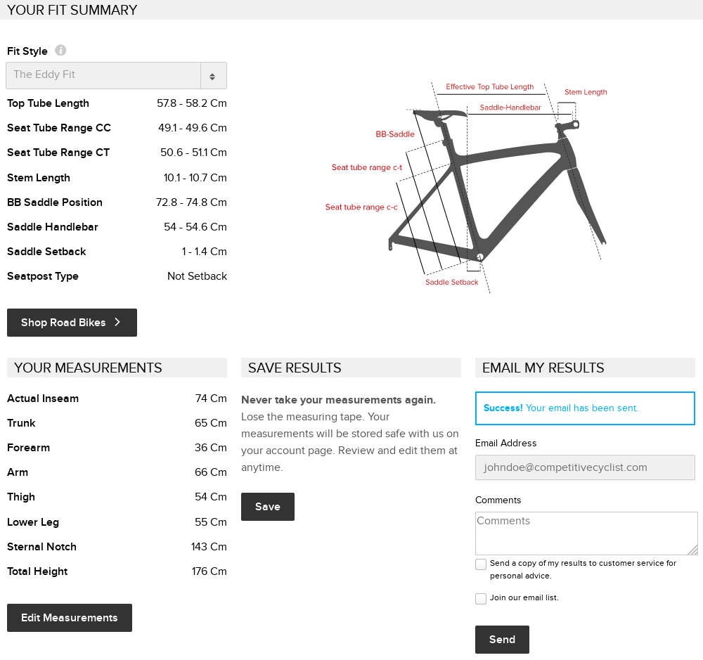Click the Send email button
The height and width of the screenshot is (660, 703).
[x=502, y=640]
